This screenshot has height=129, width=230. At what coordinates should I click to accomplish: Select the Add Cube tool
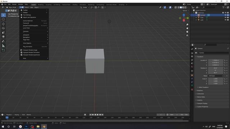click(3, 50)
